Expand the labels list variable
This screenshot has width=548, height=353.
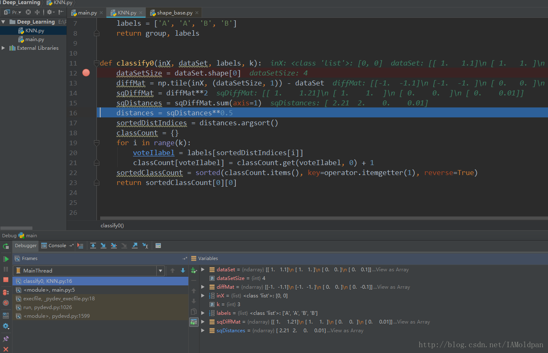[x=203, y=313]
